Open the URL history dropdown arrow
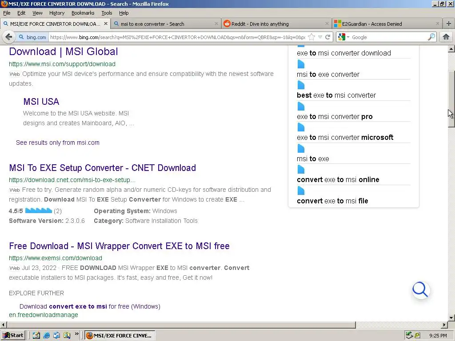Screen dimensions: 455x341 (320, 37)
